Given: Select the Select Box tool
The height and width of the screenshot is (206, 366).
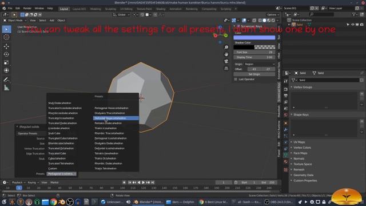Looking at the screenshot, I should click(x=6, y=29).
